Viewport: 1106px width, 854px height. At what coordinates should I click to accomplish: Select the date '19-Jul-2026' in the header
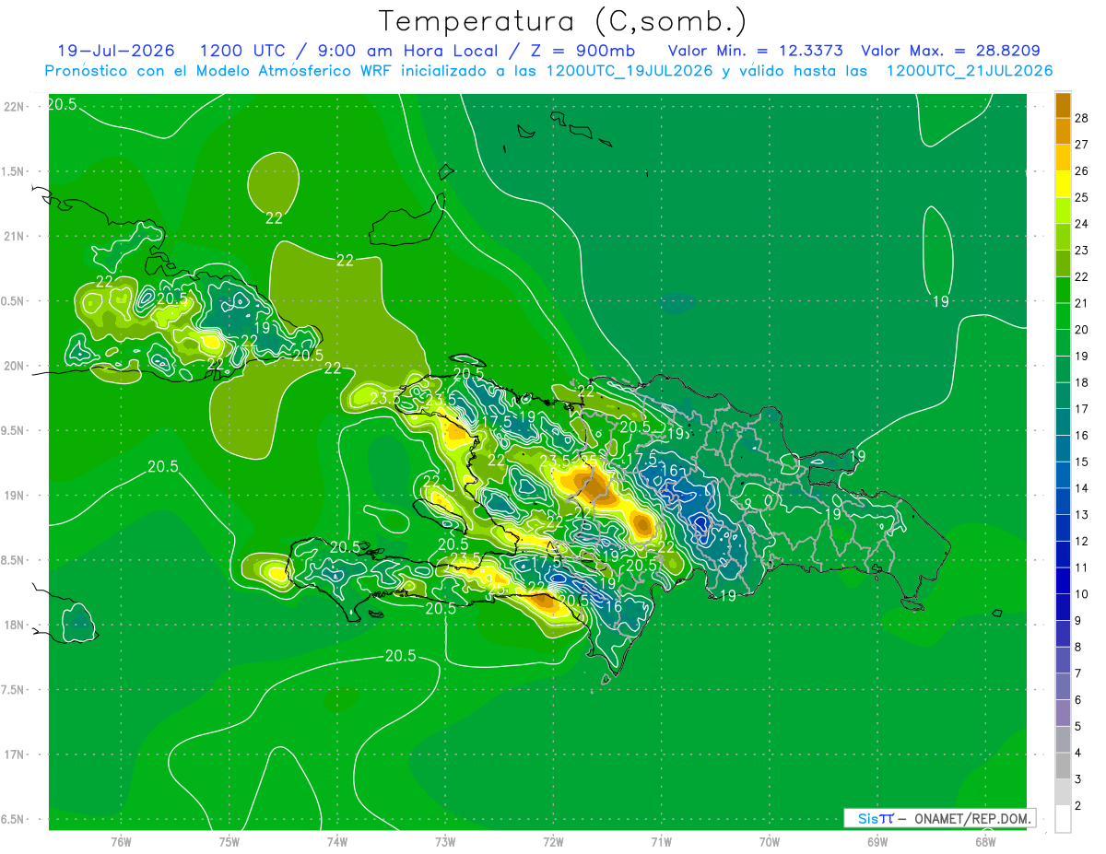point(114,51)
